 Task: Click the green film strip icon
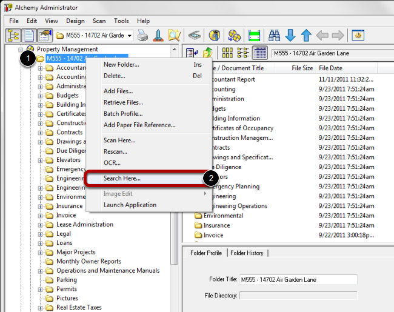(254, 35)
